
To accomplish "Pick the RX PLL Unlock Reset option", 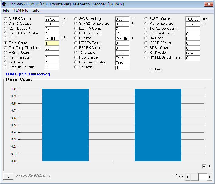I will (146, 57).
